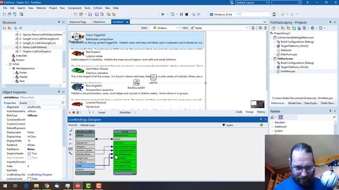This screenshot has height=190, width=339.
Task: Open the View Master combo box
Action: coord(219,28)
